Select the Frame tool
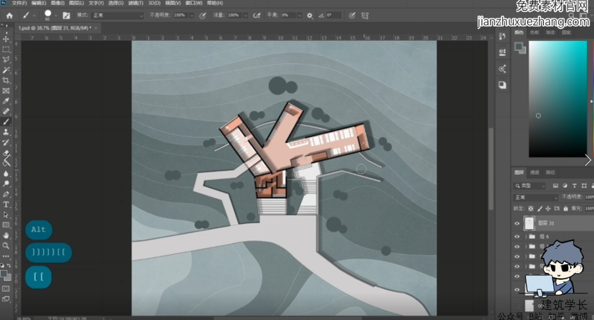This screenshot has height=320, width=594. (6, 91)
